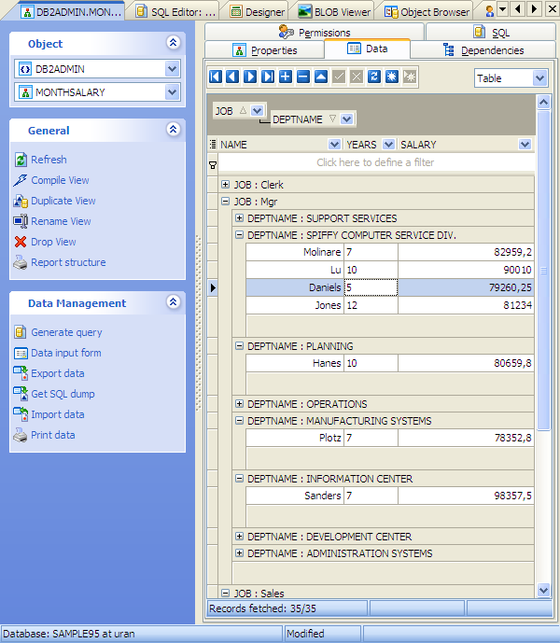Click the Report structure printer icon
560x643 pixels.
click(21, 262)
